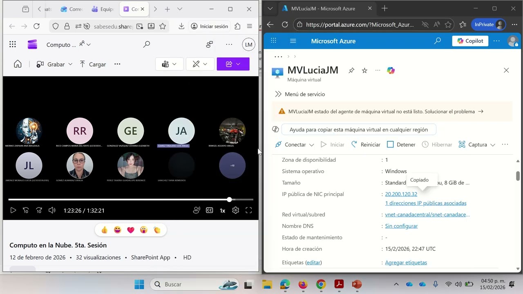Open PowerPoint from taskbar

pyautogui.click(x=357, y=284)
